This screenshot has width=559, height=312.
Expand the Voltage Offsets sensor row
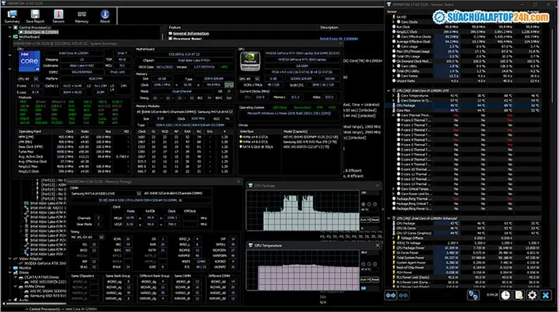tap(394, 238)
